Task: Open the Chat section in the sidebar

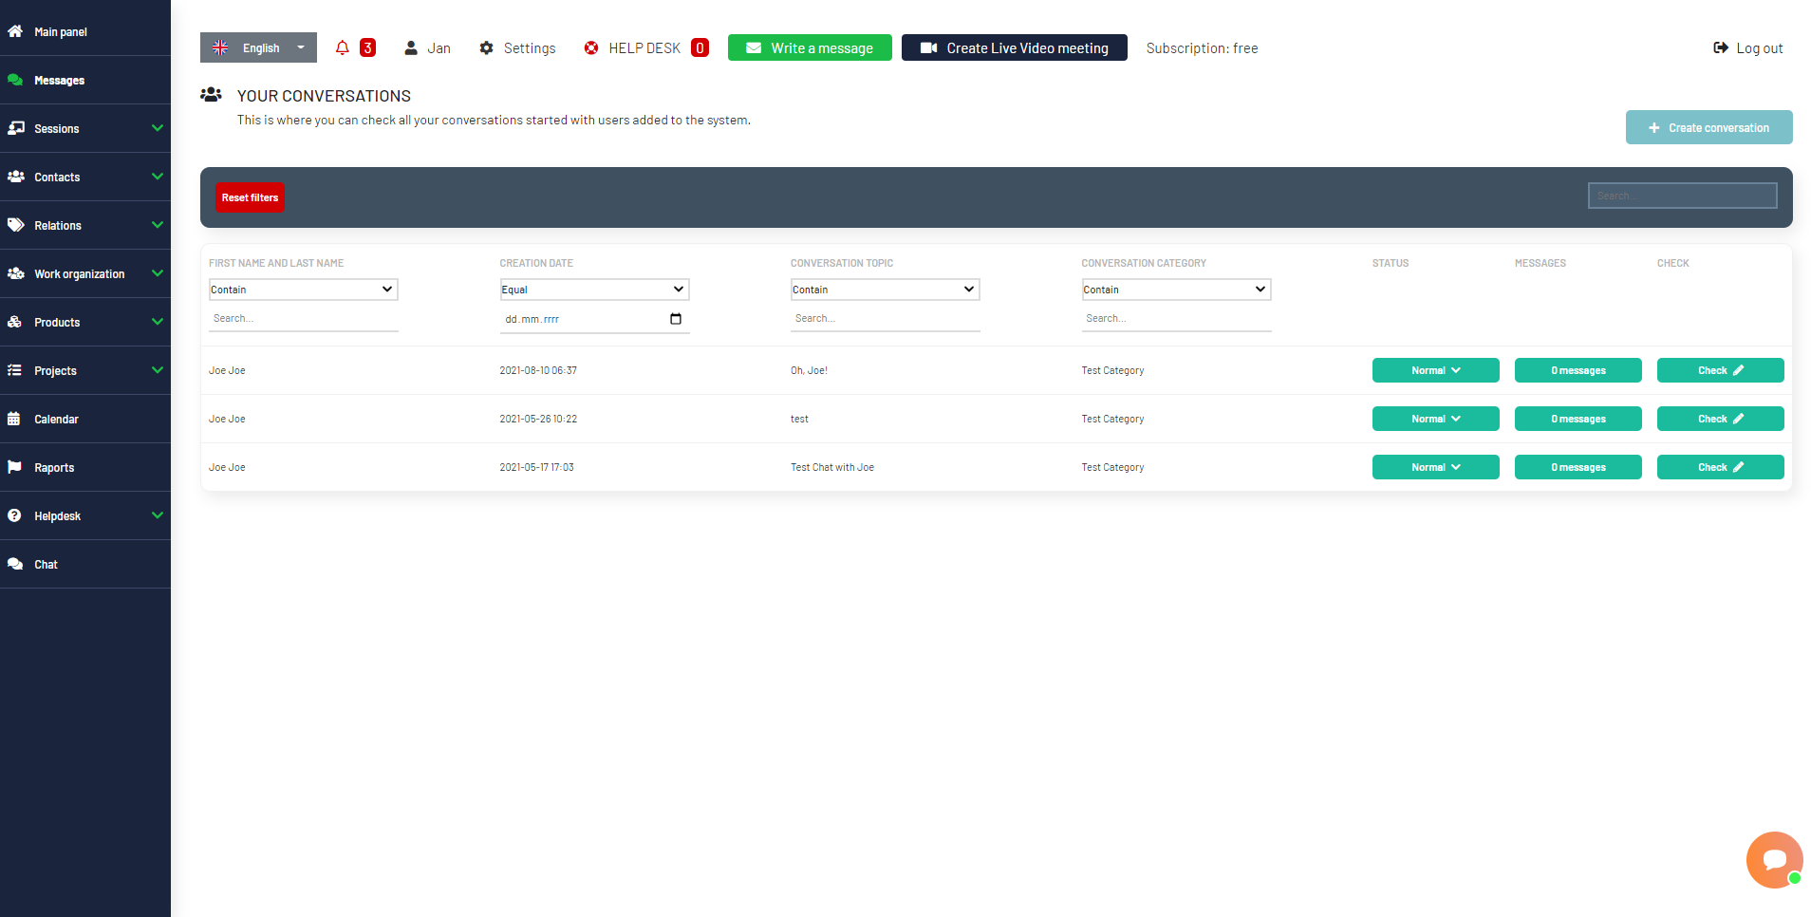Action: [x=46, y=564]
